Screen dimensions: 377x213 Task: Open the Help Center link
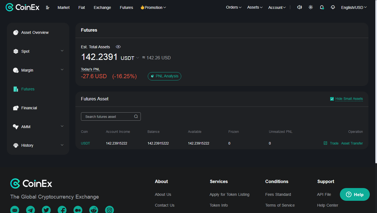tap(328, 205)
